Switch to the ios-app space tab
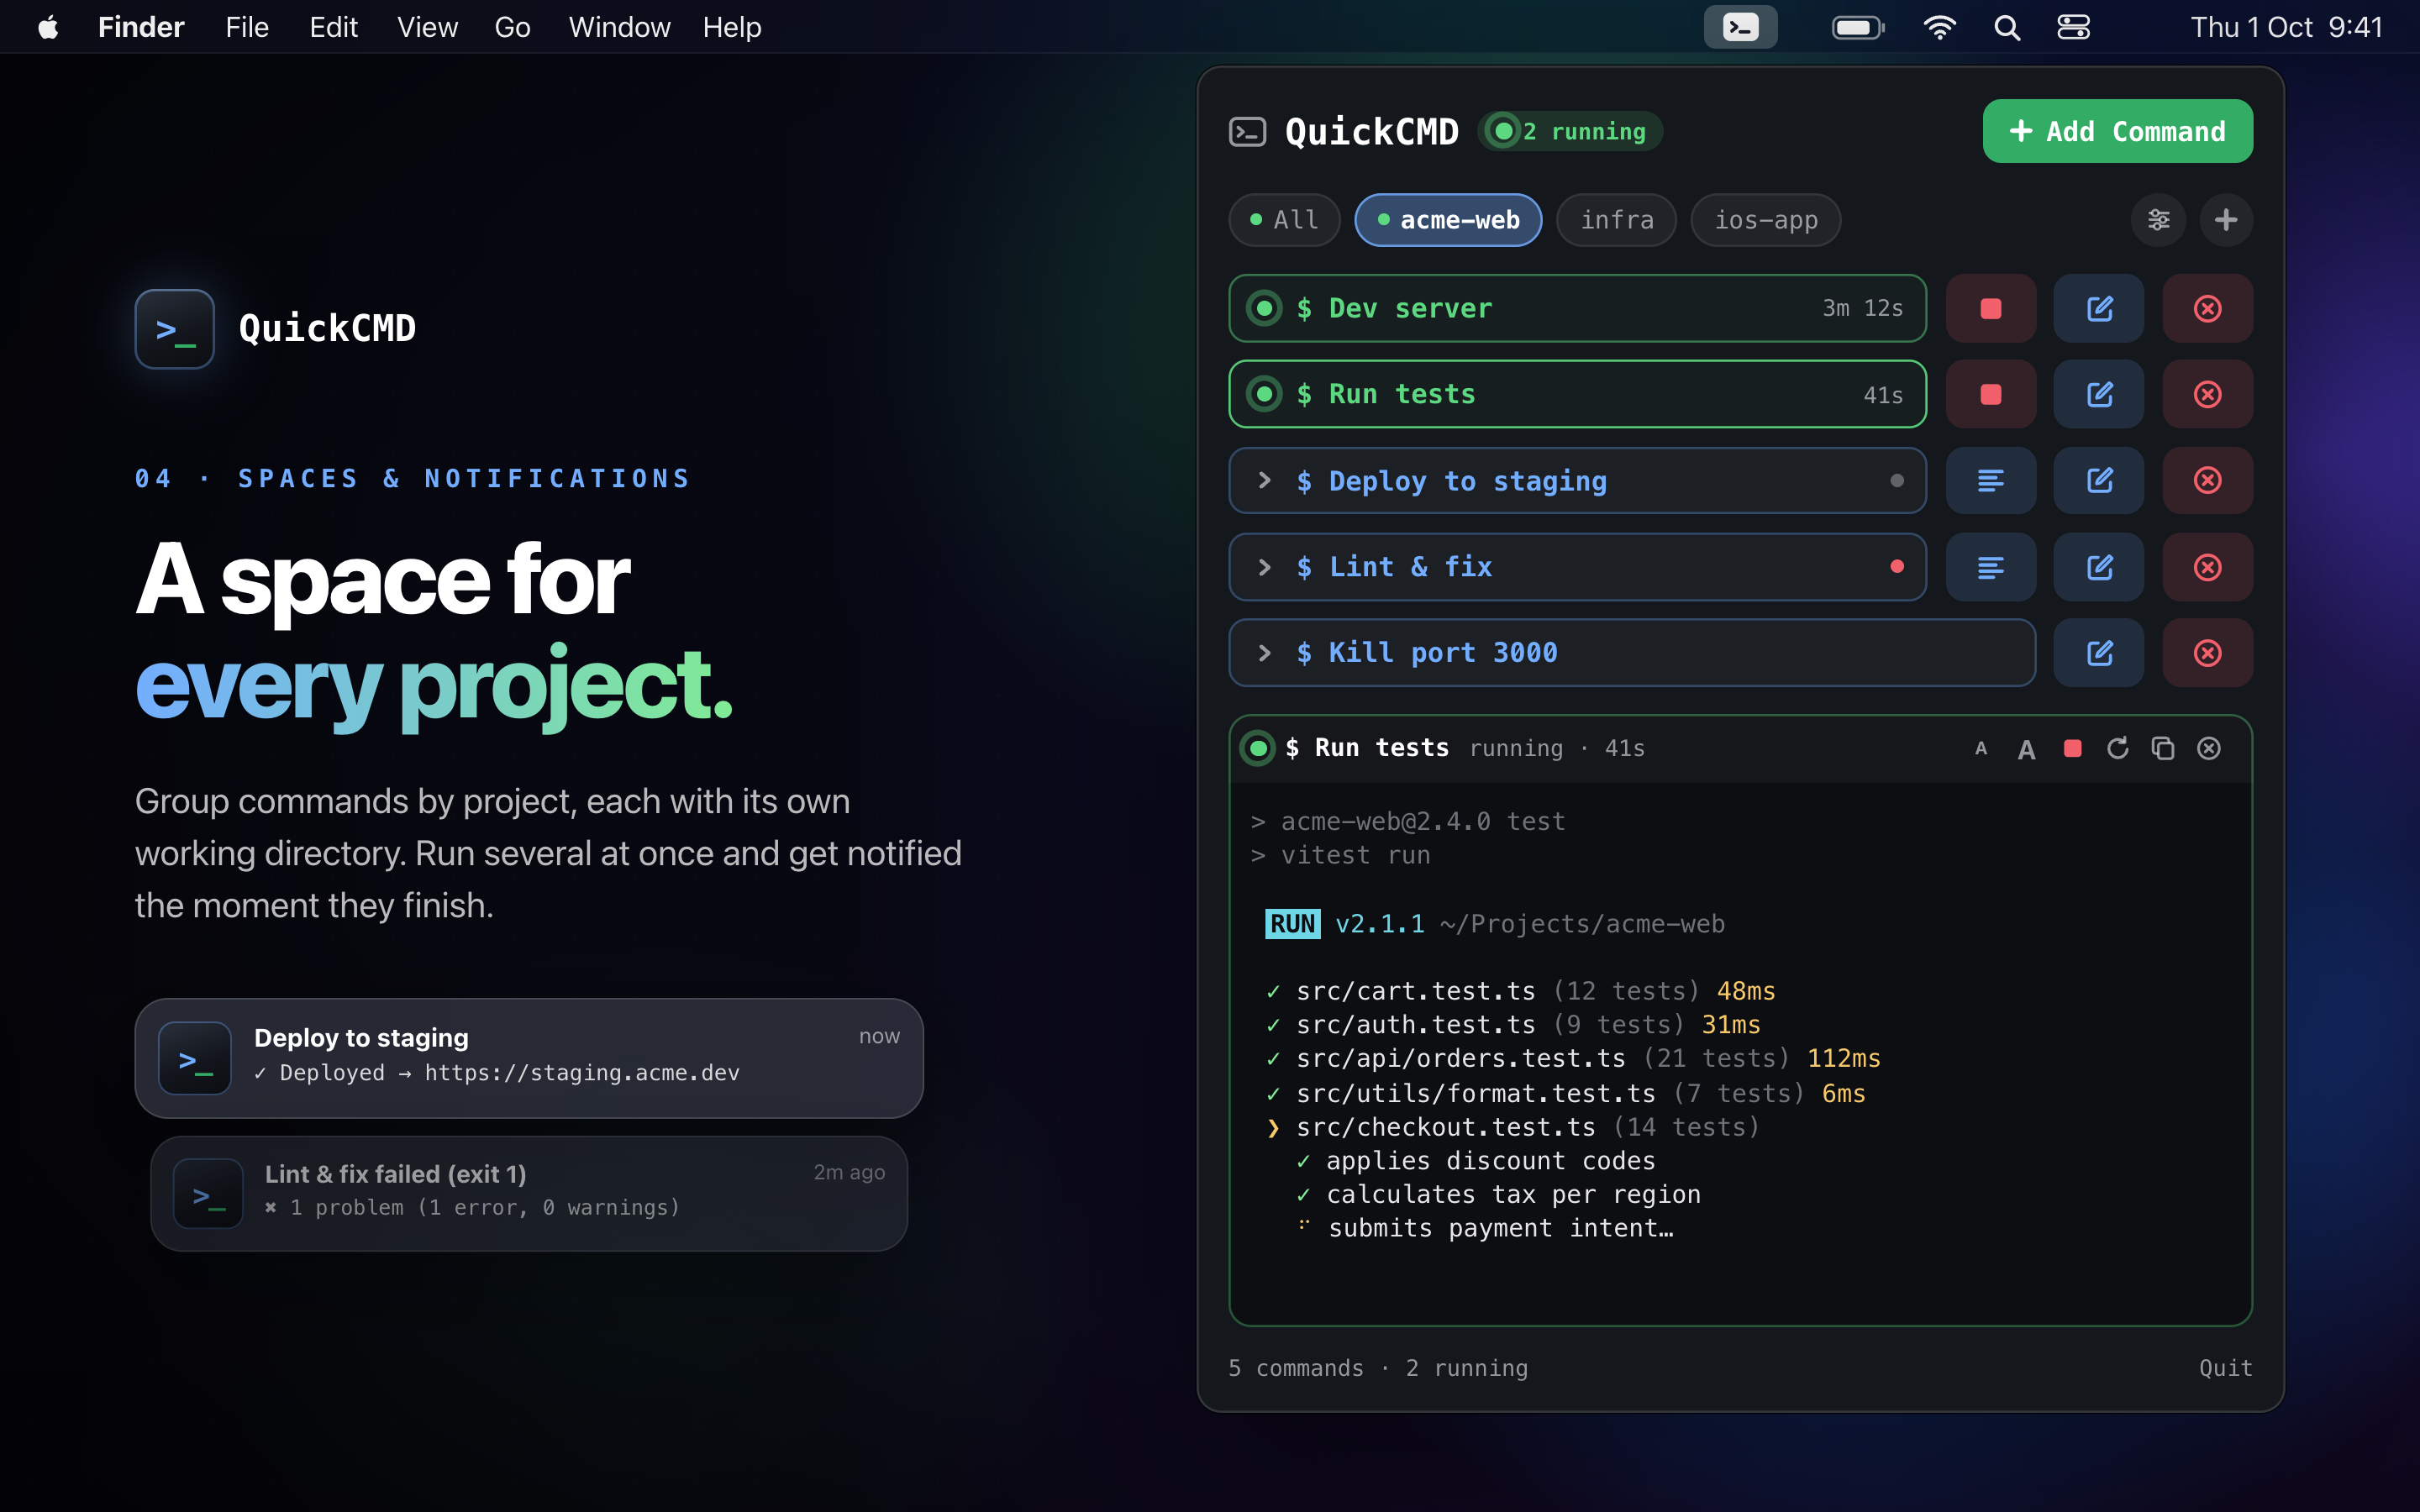The height and width of the screenshot is (1512, 2420). (1765, 220)
